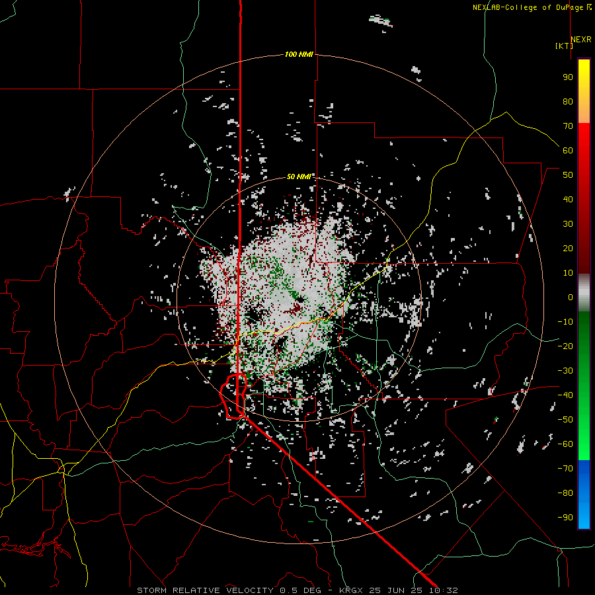The width and height of the screenshot is (595, 595).
Task: Click the 10 value on the velocity scale
Action: click(x=568, y=273)
